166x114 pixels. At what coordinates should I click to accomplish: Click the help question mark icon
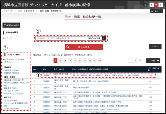point(146,5)
